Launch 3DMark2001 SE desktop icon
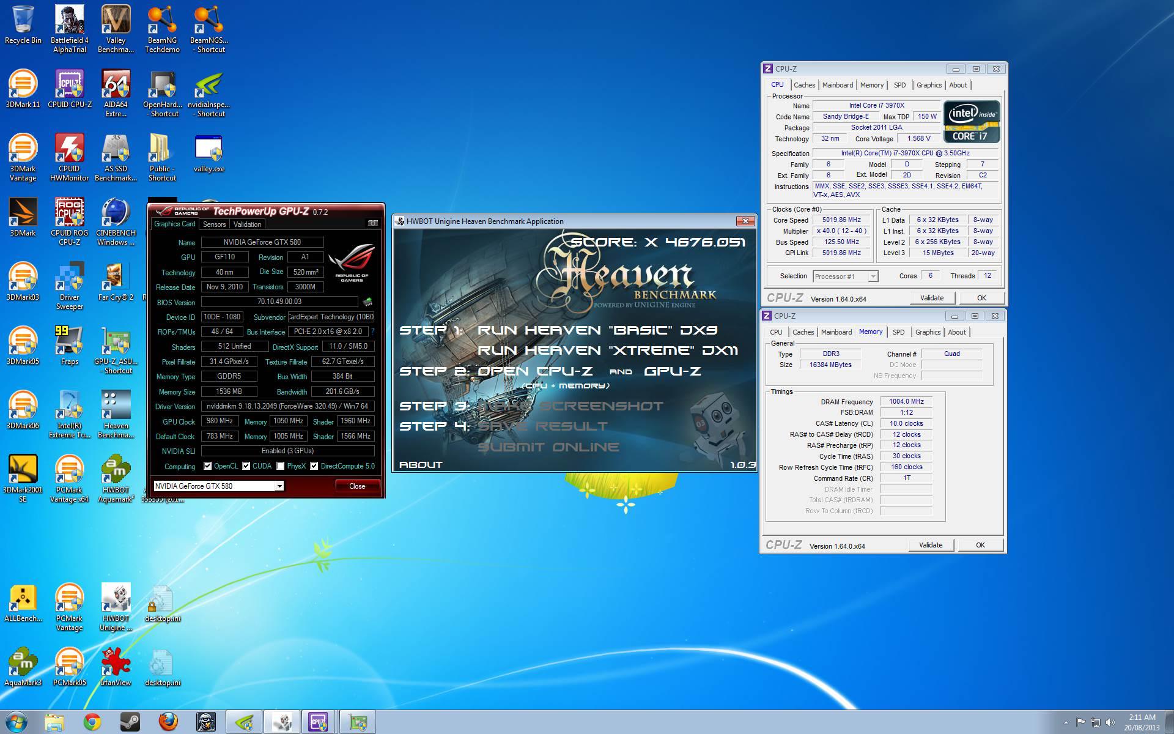This screenshot has width=1174, height=734. point(23,479)
